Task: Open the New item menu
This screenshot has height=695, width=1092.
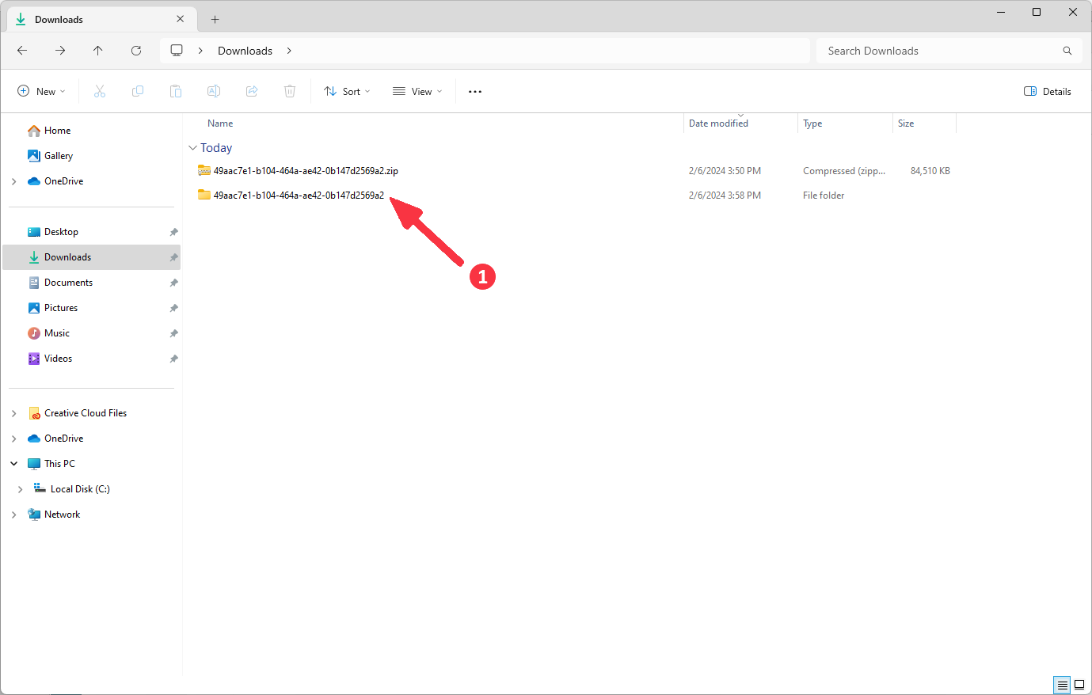Action: click(41, 91)
